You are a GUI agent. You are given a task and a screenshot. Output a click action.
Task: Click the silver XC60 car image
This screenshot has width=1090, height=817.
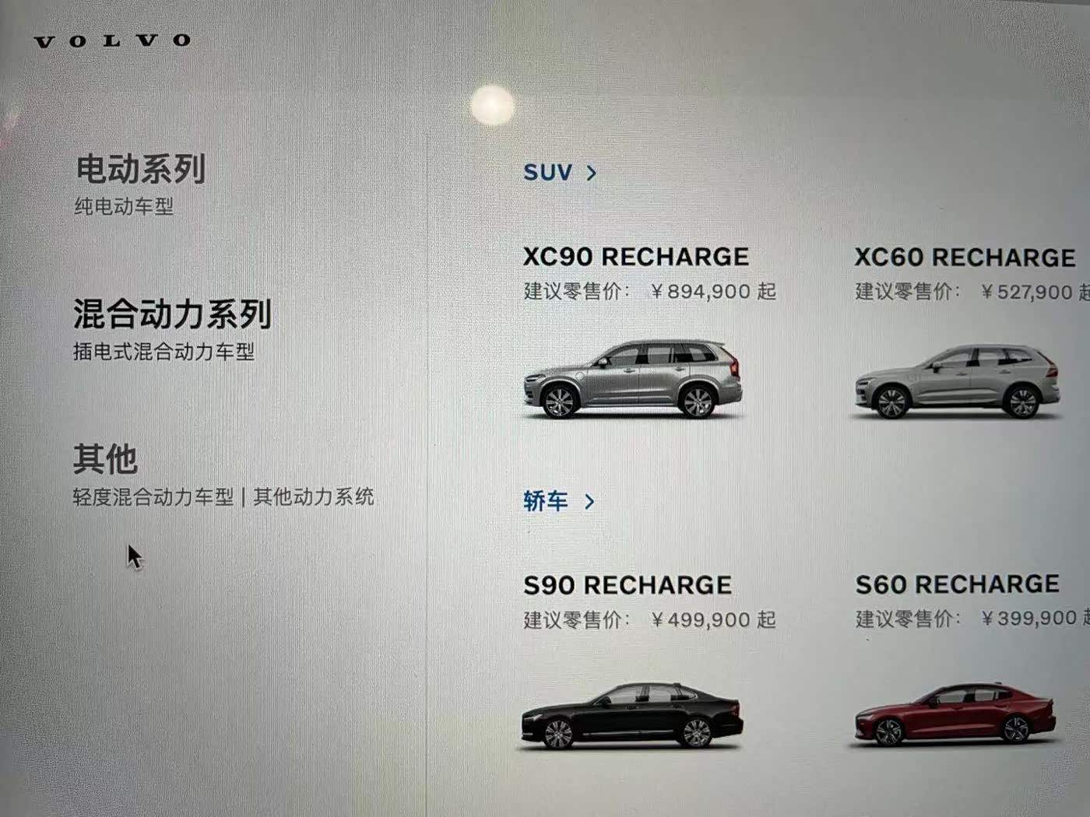pyautogui.click(x=957, y=381)
